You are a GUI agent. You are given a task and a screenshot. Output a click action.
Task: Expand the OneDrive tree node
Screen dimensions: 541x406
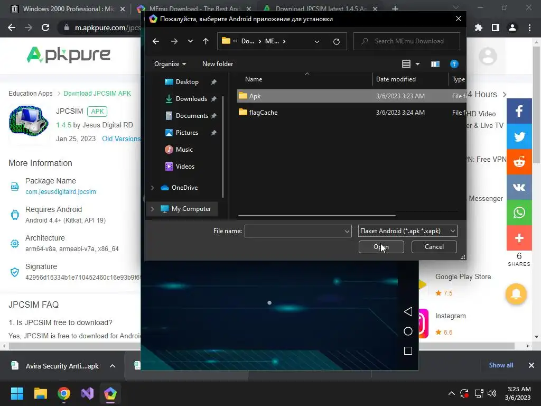point(152,188)
